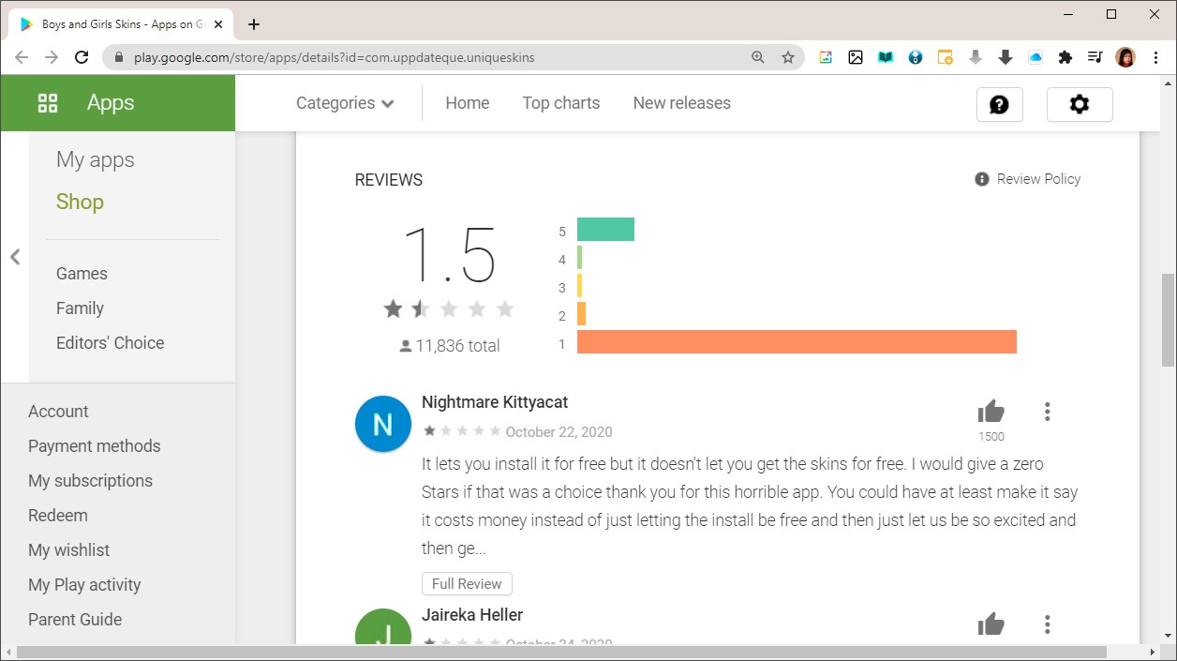Expand Nightmare Kittyacat's review via Full Review
This screenshot has height=661, width=1177.
coord(467,583)
